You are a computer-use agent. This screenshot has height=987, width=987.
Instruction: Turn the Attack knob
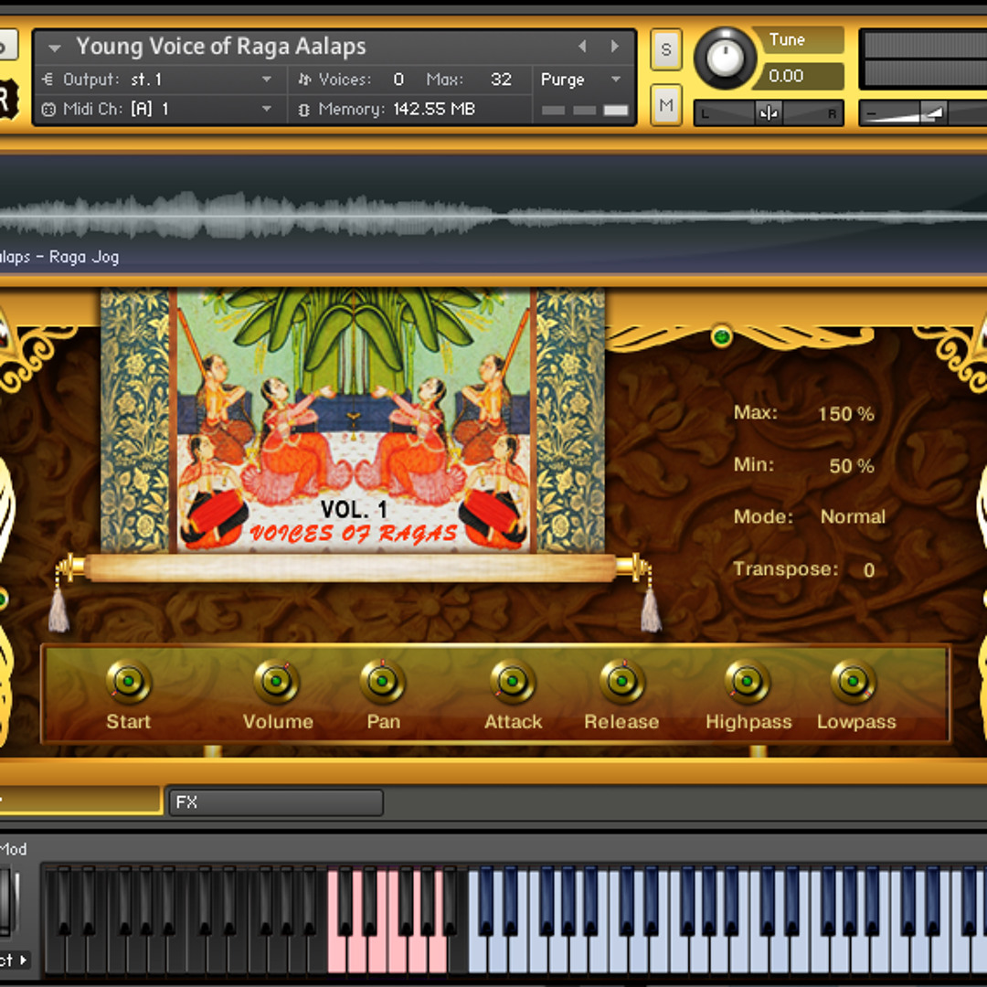(x=512, y=682)
